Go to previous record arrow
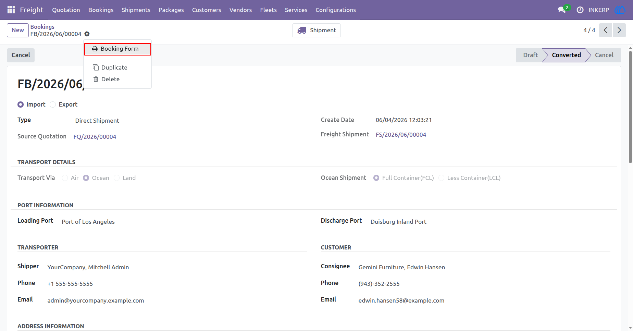The image size is (633, 331). click(x=605, y=30)
